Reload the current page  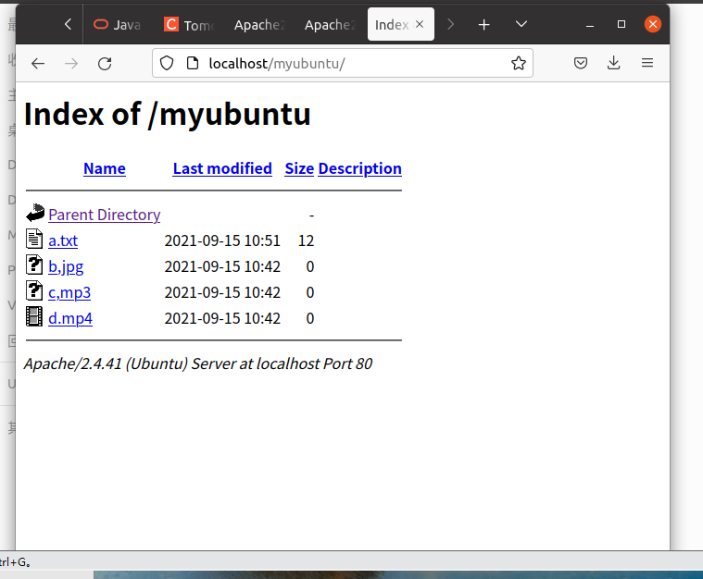105,64
